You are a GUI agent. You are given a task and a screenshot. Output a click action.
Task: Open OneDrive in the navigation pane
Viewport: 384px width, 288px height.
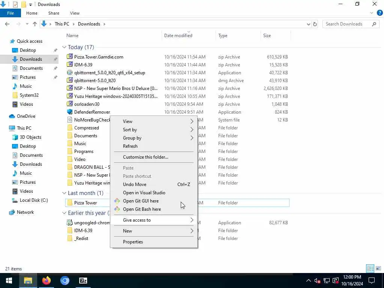[x=26, y=116]
